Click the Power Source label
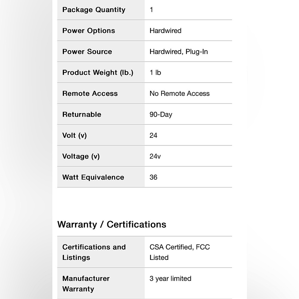 87,51
